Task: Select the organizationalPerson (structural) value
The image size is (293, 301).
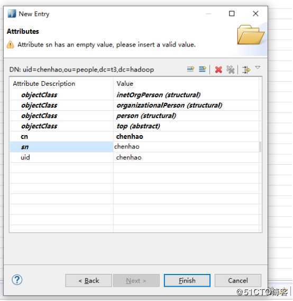Action: coord(169,105)
